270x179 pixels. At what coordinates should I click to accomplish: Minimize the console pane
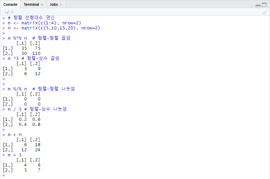tap(258, 5)
